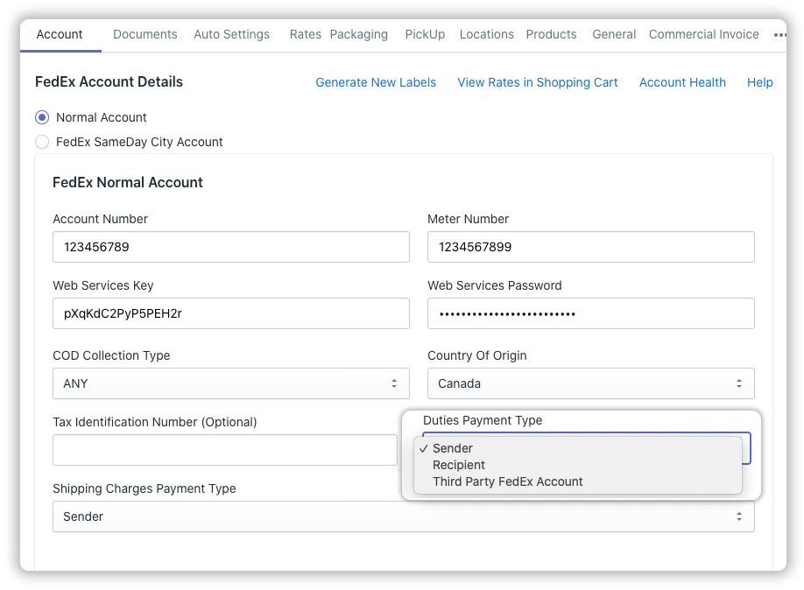Open the Account Health link
Image resolution: width=804 pixels, height=590 pixels.
[682, 82]
